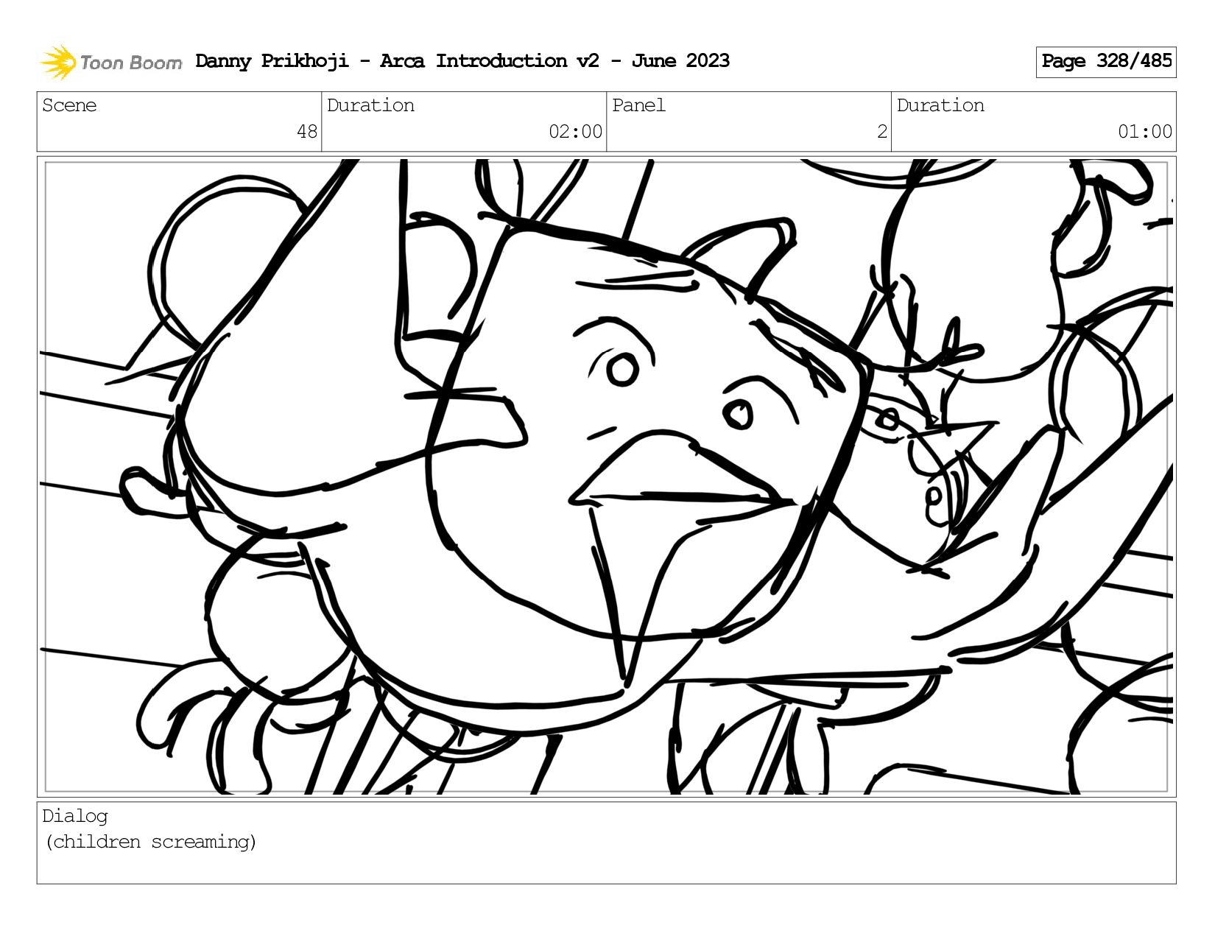Image resolution: width=1215 pixels, height=939 pixels.
Task: Click scene duration value '02:00'
Action: (x=576, y=132)
